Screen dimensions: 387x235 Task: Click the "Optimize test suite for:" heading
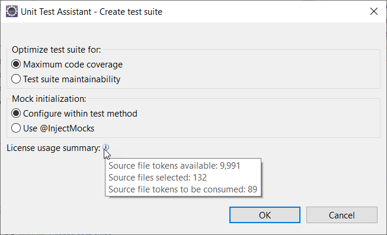(x=56, y=50)
